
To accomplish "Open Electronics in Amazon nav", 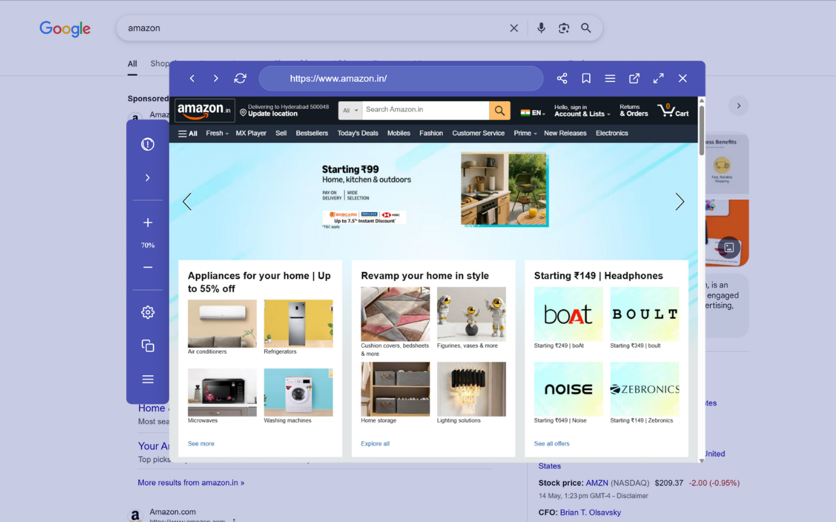I will [612, 133].
